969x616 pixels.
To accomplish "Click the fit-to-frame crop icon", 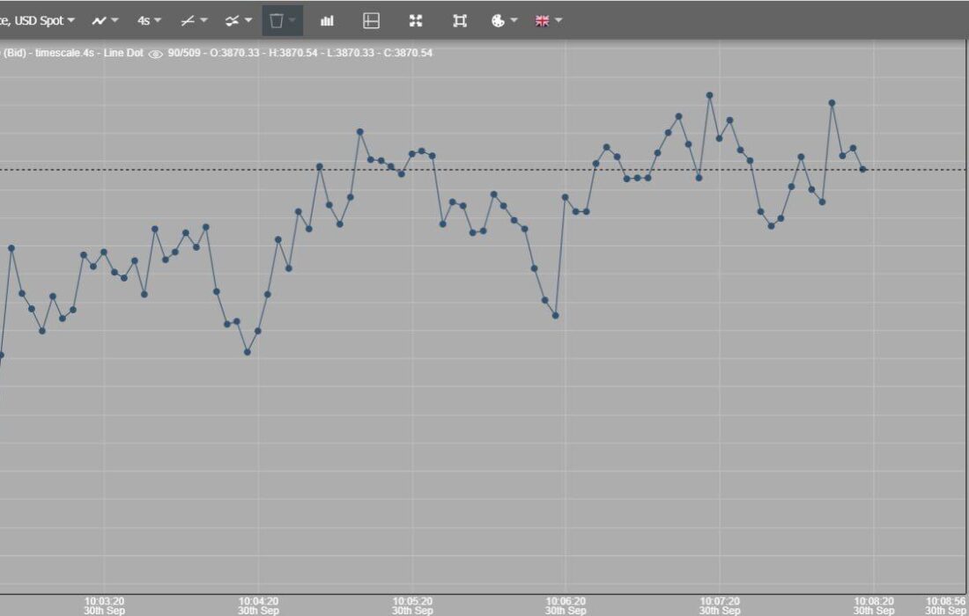I will pyautogui.click(x=460, y=20).
